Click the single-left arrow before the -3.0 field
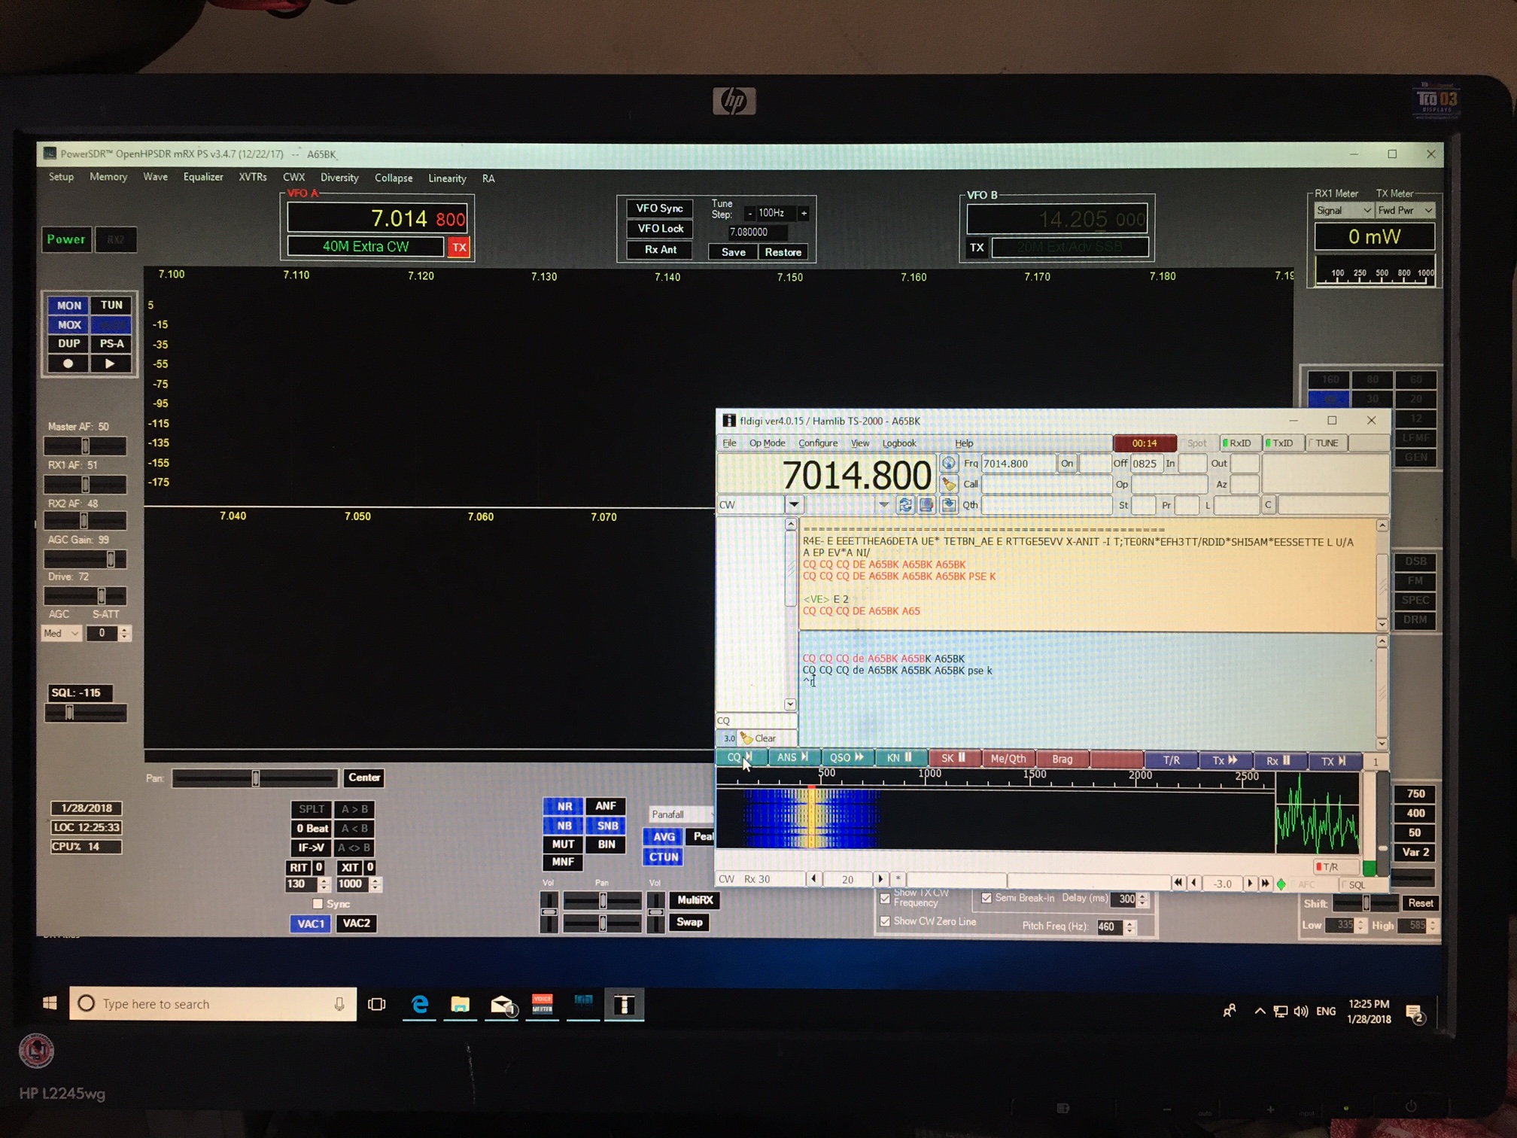 (1193, 884)
